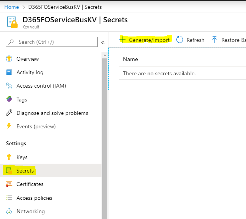Click the Refresh button label
Image resolution: width=246 pixels, height=219 pixels.
pyautogui.click(x=196, y=40)
